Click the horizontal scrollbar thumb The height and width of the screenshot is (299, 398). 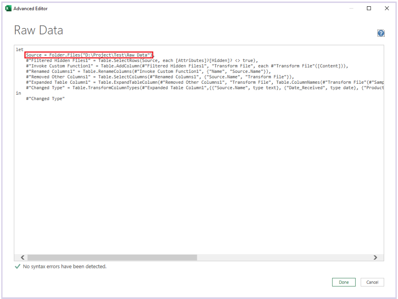click(x=112, y=258)
